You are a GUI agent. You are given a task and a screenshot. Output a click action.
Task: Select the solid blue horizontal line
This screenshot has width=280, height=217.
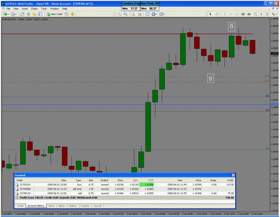136,104
